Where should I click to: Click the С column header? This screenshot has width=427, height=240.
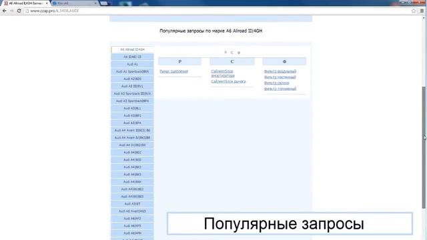click(x=232, y=61)
